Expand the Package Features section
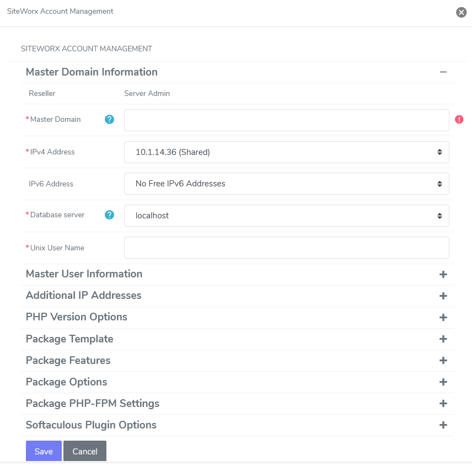The width and height of the screenshot is (472, 466). (443, 360)
